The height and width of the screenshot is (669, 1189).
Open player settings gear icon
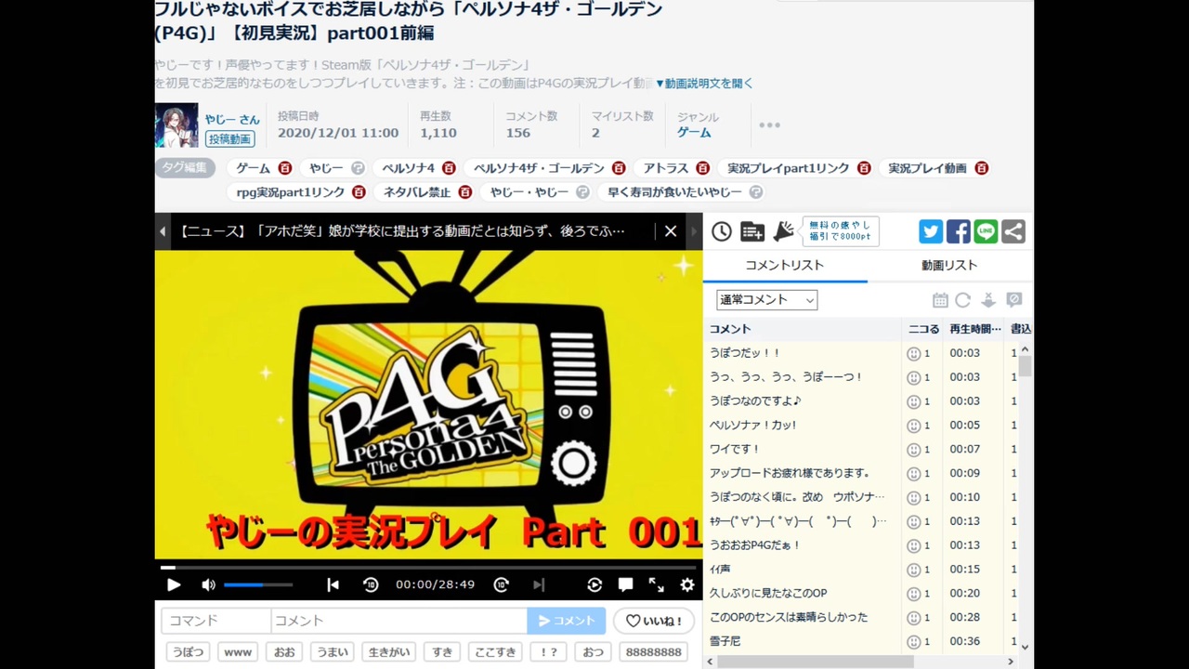tap(687, 584)
